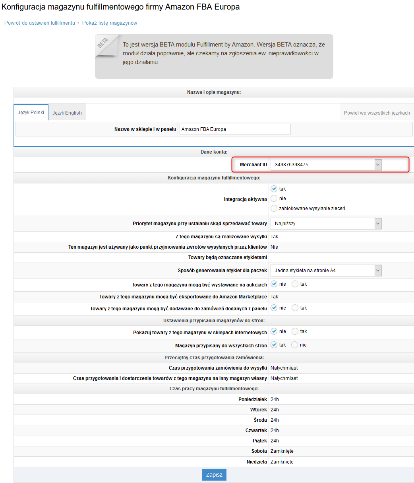
Task: Click the 'Tak' value for Amazon Marketplace export
Action: tap(275, 297)
